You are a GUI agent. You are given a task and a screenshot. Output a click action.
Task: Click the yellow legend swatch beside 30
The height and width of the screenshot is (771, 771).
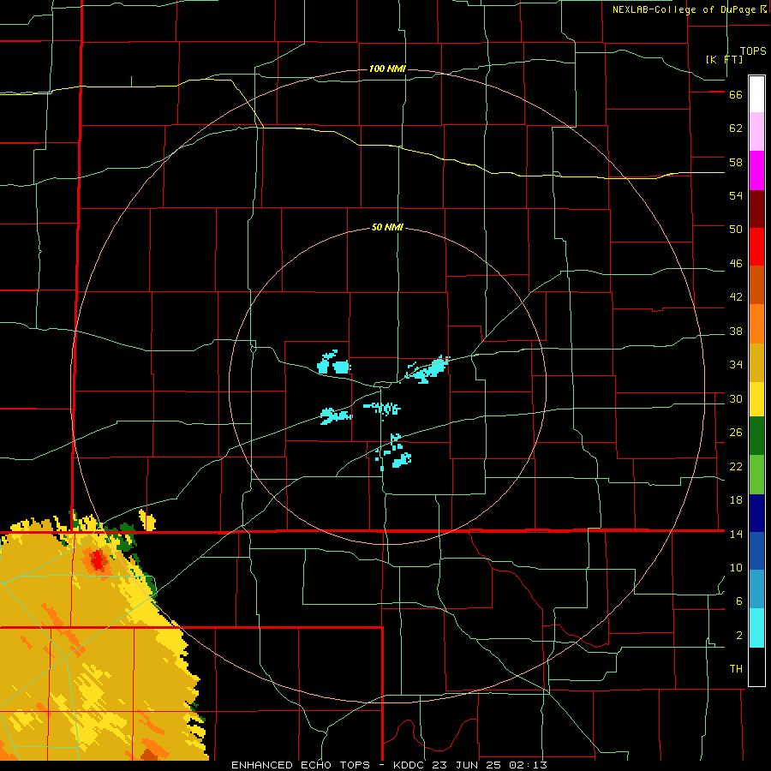pos(756,398)
